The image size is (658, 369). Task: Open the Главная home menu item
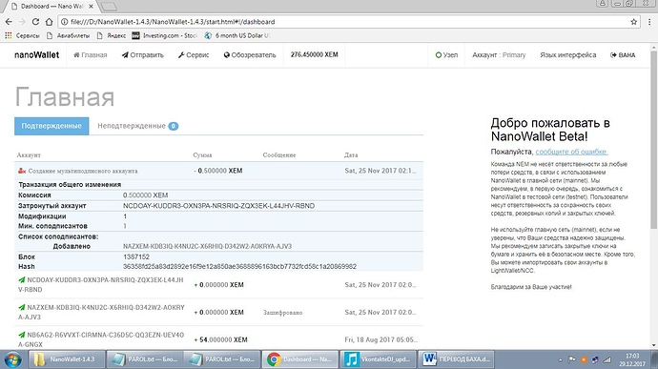point(91,55)
